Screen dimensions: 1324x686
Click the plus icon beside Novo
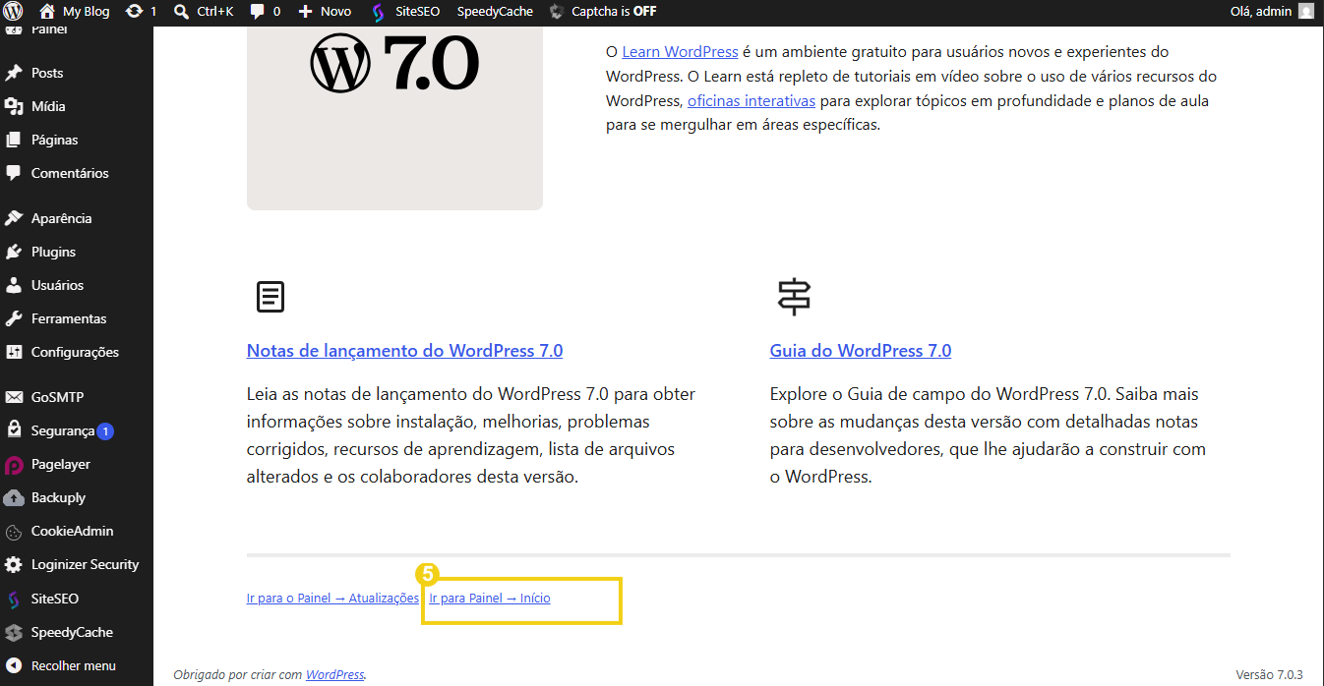305,12
